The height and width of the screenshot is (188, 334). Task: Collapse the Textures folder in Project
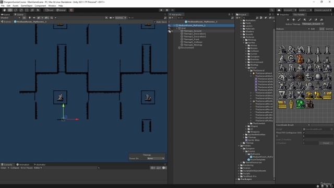[x=241, y=37]
